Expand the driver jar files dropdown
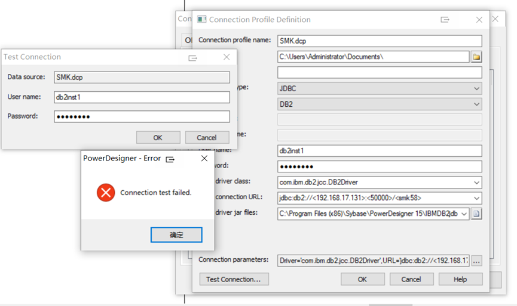The height and width of the screenshot is (306, 517). 464,214
